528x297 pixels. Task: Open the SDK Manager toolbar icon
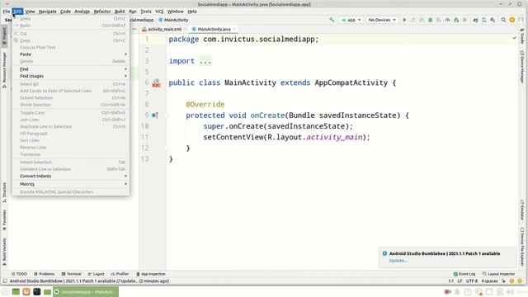pyautogui.click(x=493, y=20)
